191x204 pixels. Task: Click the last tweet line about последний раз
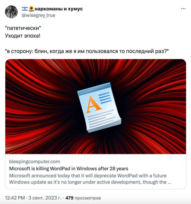tap(87, 51)
